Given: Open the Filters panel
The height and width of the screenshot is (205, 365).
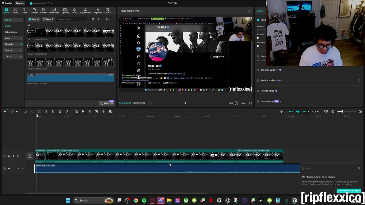Looking at the screenshot, I should click(x=74, y=11).
